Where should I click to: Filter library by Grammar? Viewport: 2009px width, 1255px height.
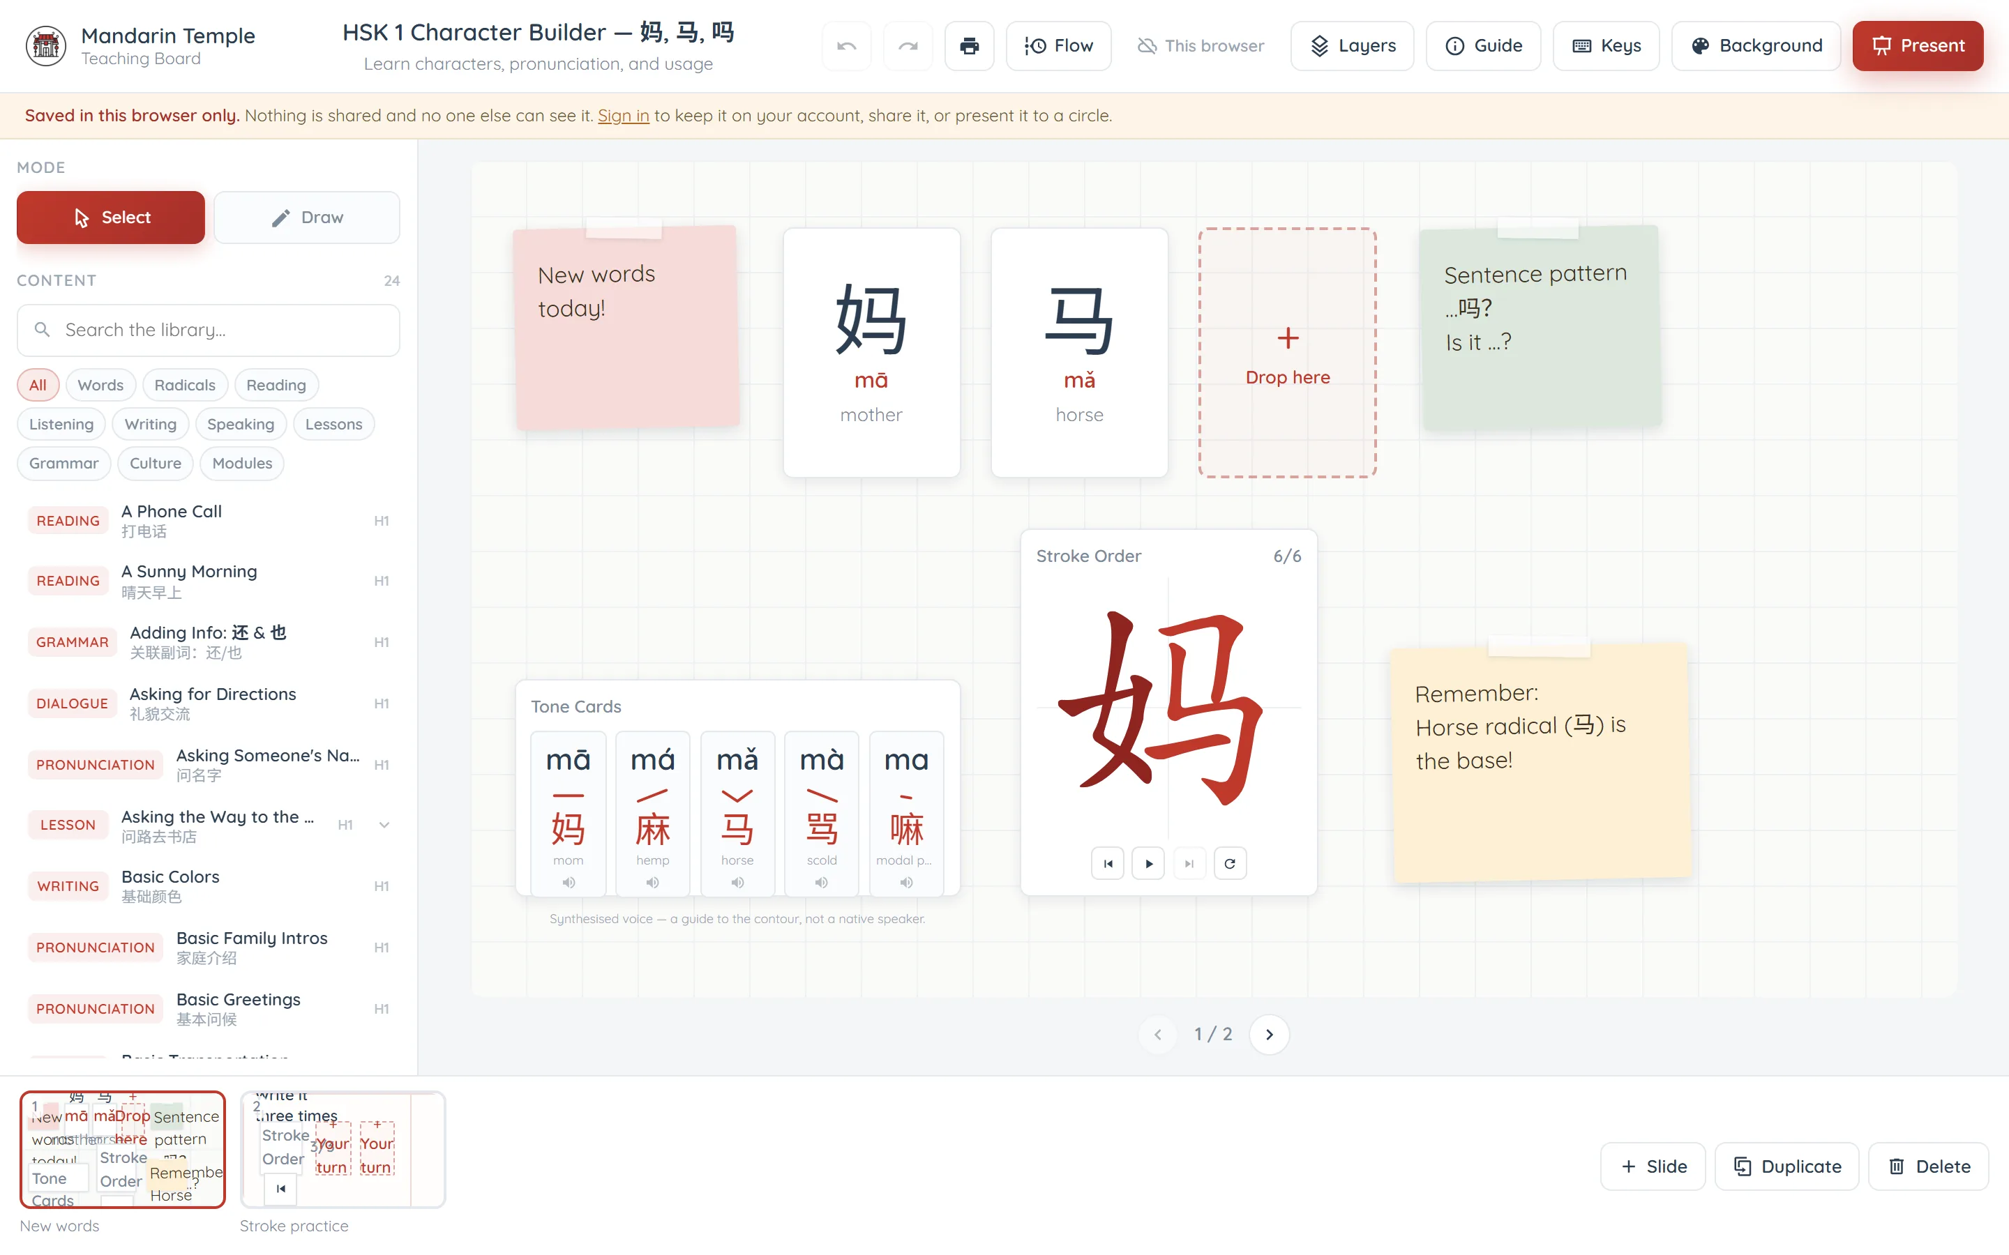[64, 463]
